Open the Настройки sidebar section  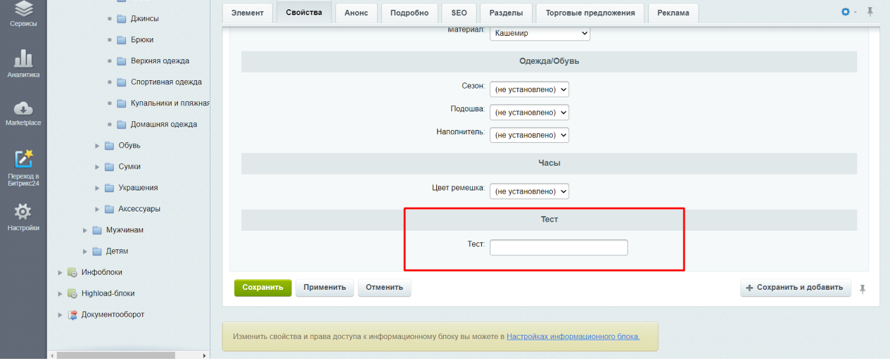23,217
